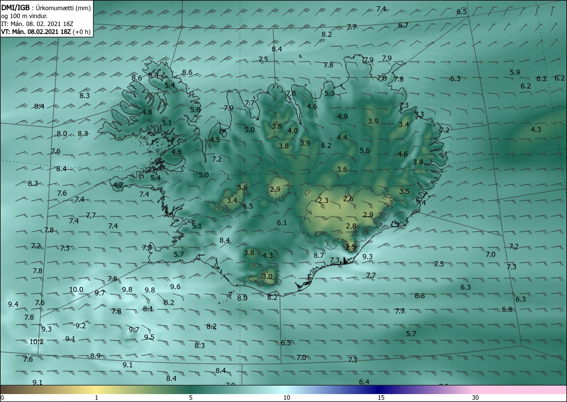Image resolution: width=567 pixels, height=402 pixels.
Task: Click the 10.2 value on the map
Action: pyautogui.click(x=36, y=342)
